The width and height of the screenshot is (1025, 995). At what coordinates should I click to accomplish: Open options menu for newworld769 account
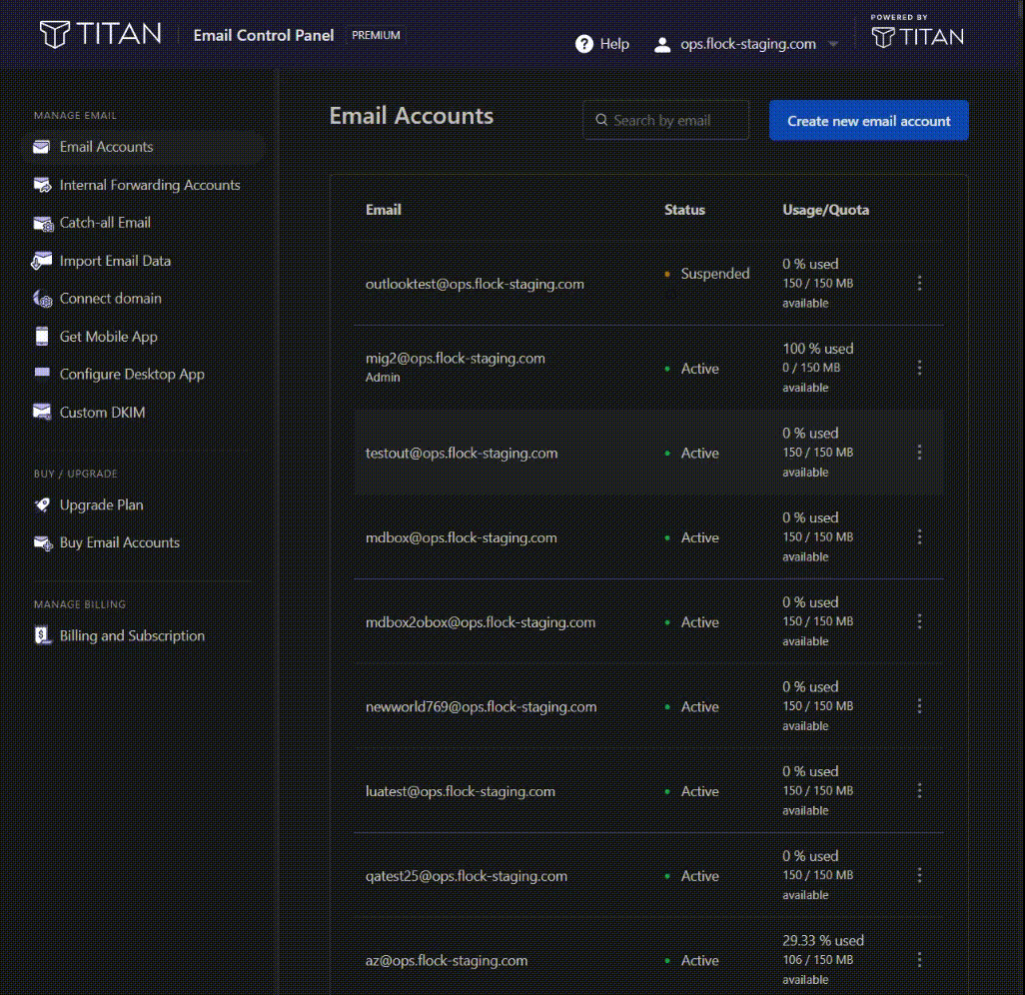[919, 706]
